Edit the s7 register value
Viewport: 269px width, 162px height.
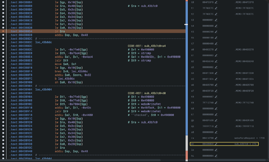[x=216, y=91]
